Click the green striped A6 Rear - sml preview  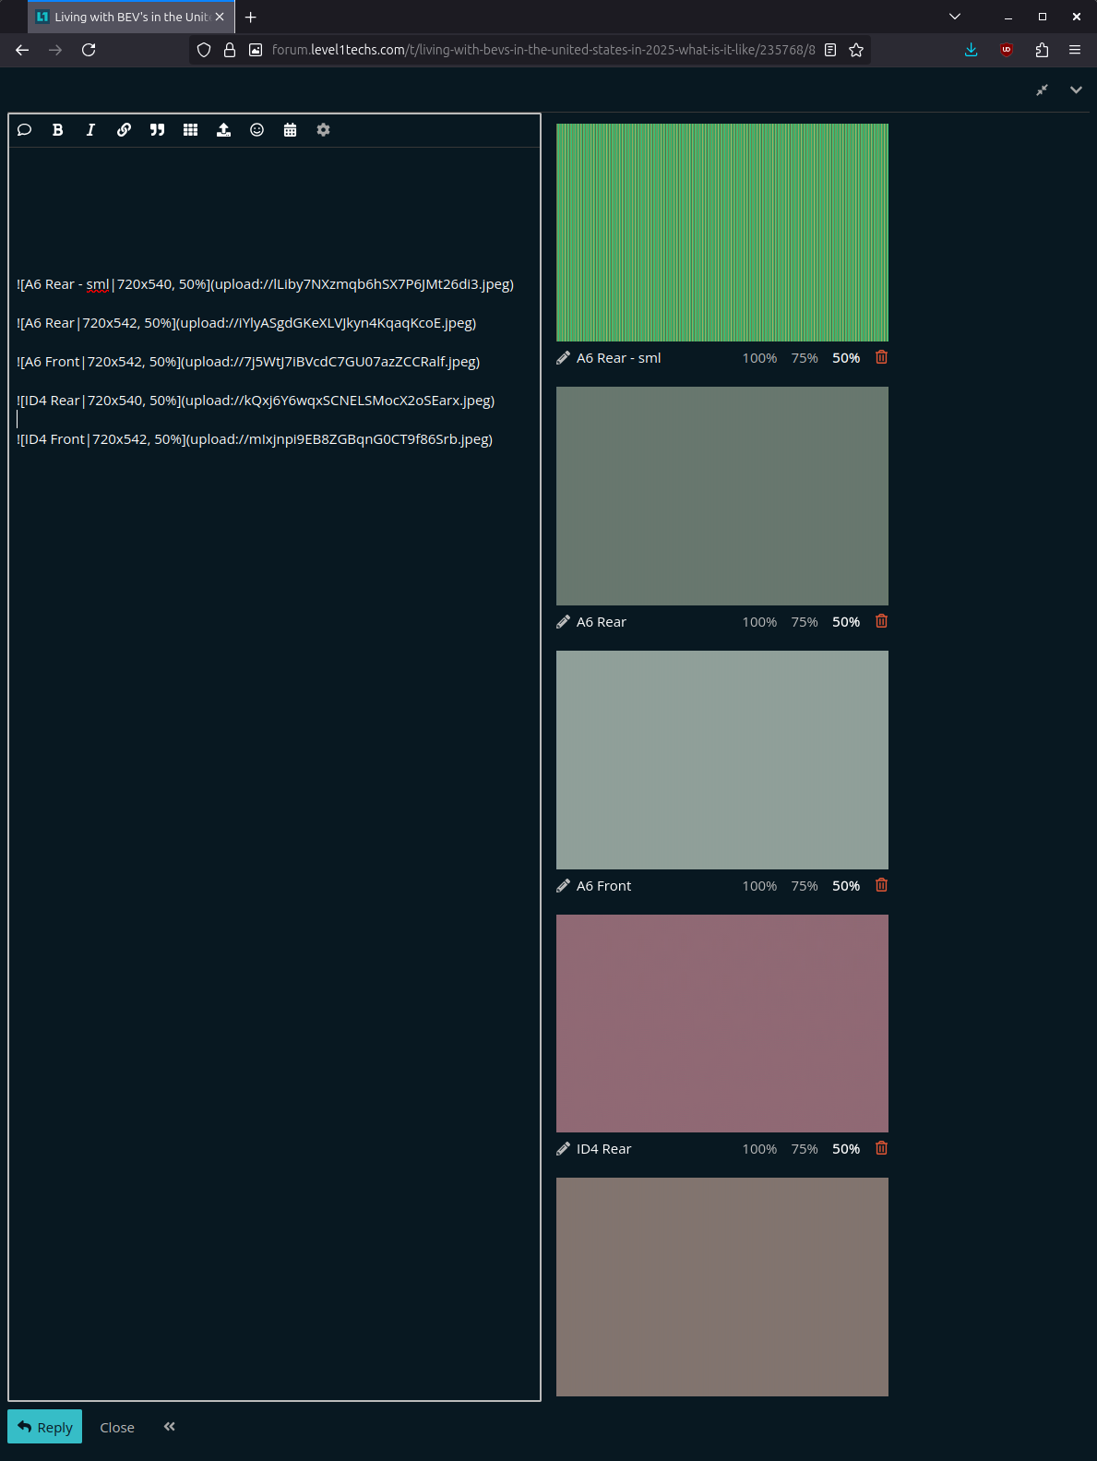721,233
